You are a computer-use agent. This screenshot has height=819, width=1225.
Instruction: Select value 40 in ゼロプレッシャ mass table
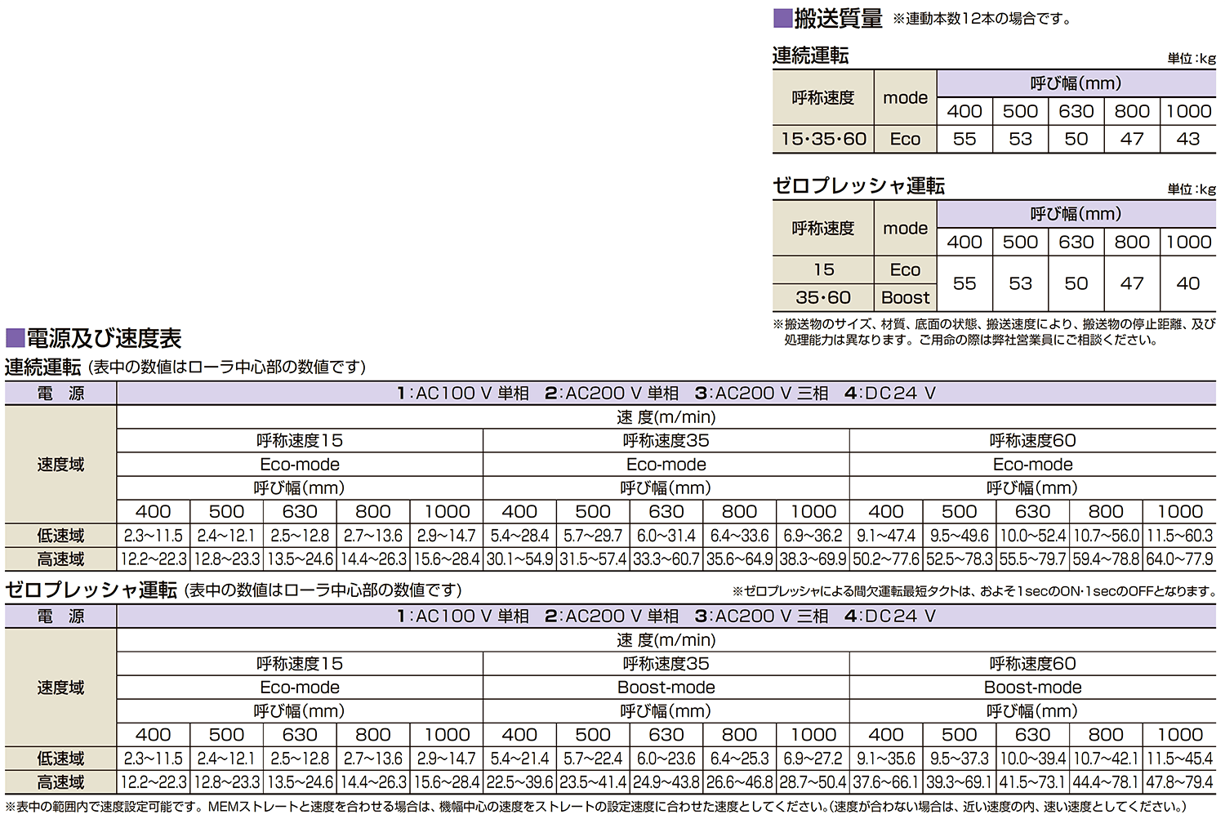coord(1188,283)
